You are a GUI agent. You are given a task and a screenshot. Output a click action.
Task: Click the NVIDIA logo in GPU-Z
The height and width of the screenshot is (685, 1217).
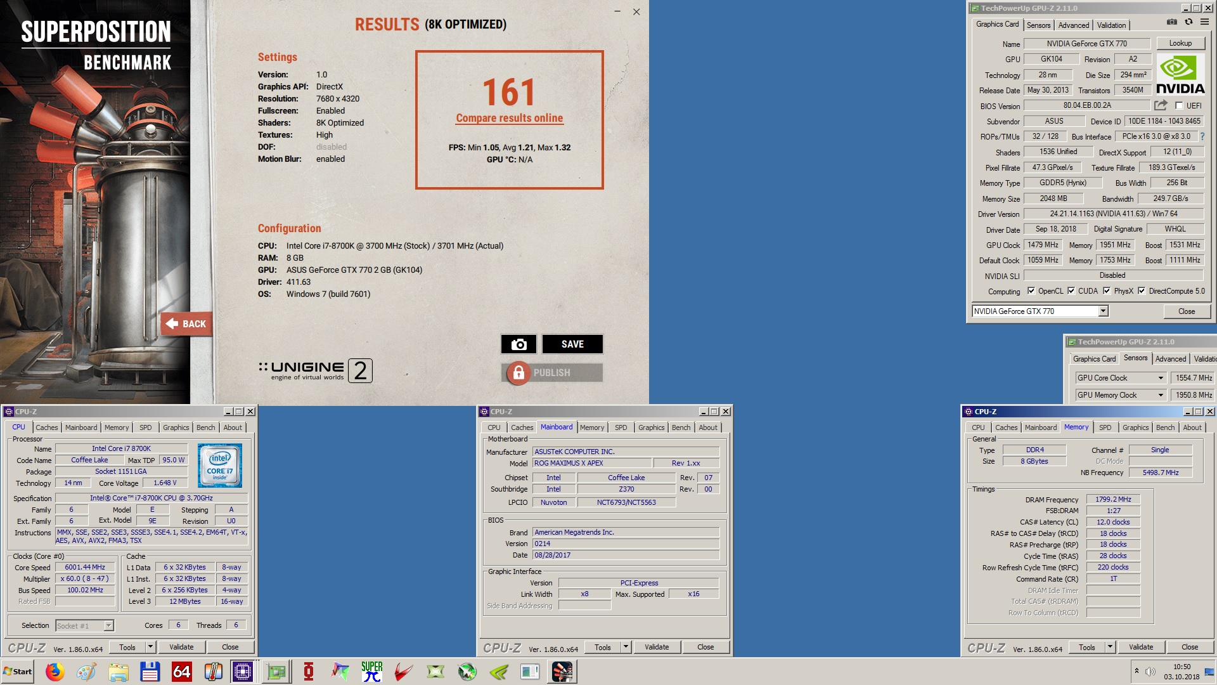coord(1180,75)
